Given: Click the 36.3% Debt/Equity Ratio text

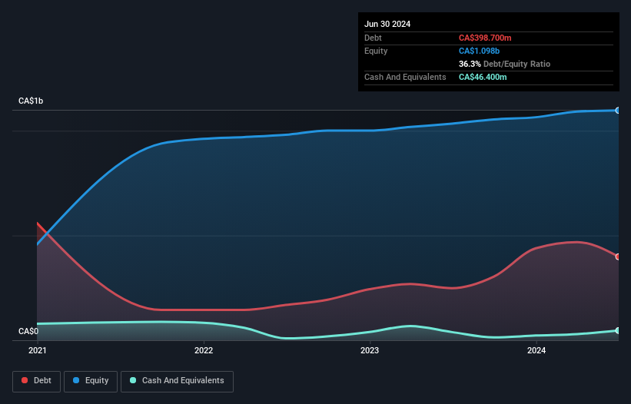Looking at the screenshot, I should pos(504,64).
